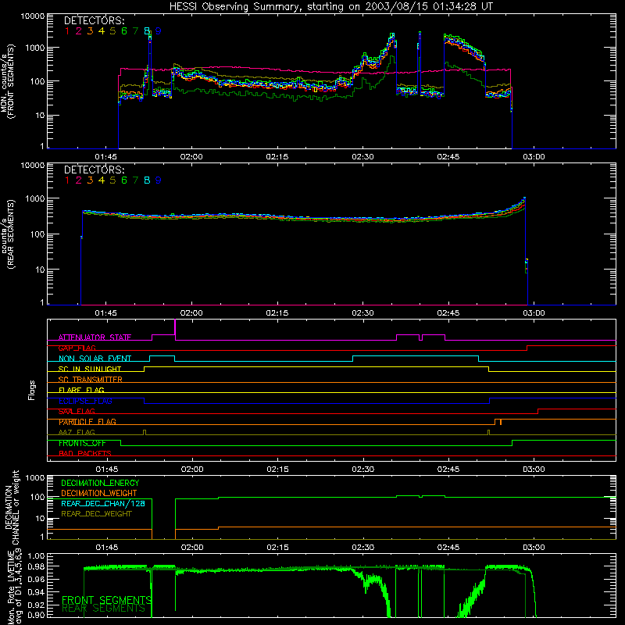Image resolution: width=625 pixels, height=625 pixels.
Task: Click the FRONT SEGMENTS livetime legend label
Action: 106,600
